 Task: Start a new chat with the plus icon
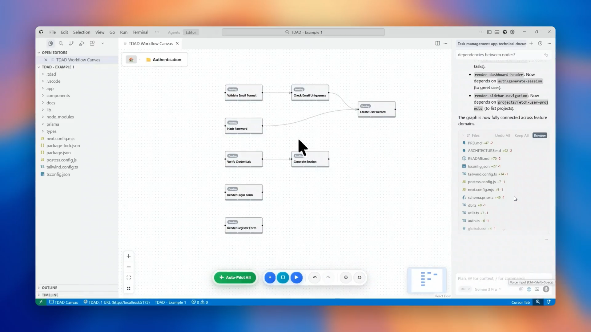point(532,43)
